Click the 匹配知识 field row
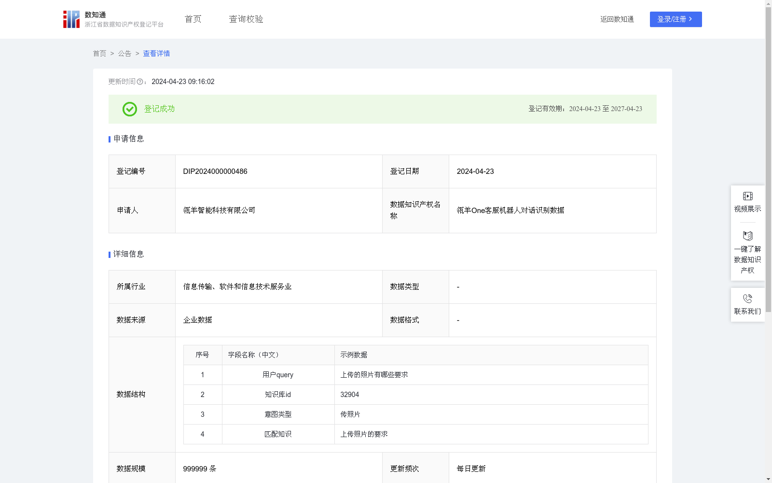 (416, 434)
